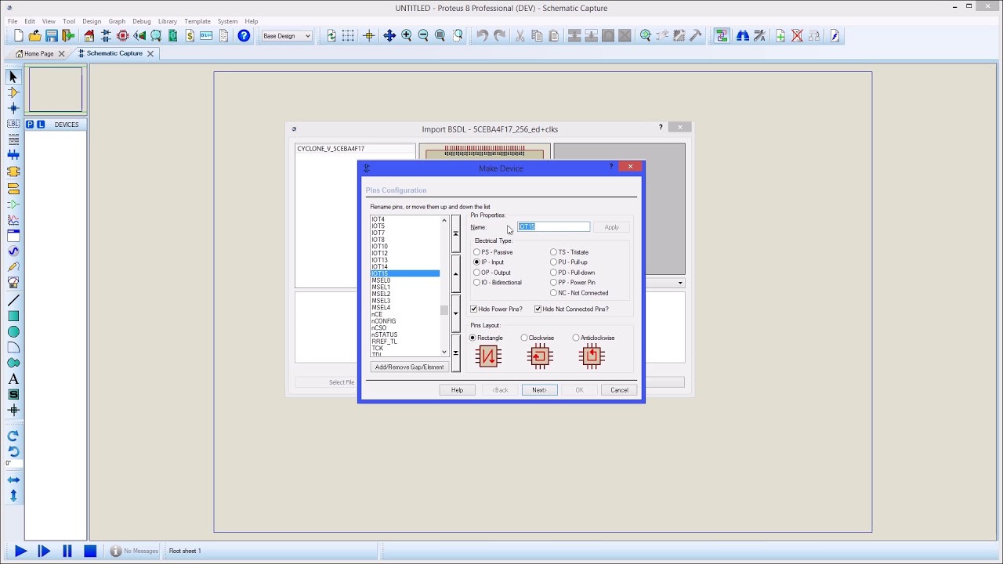Select PU - Pull-up electrical type
Screen dimensions: 1003x564
click(x=568, y=262)
